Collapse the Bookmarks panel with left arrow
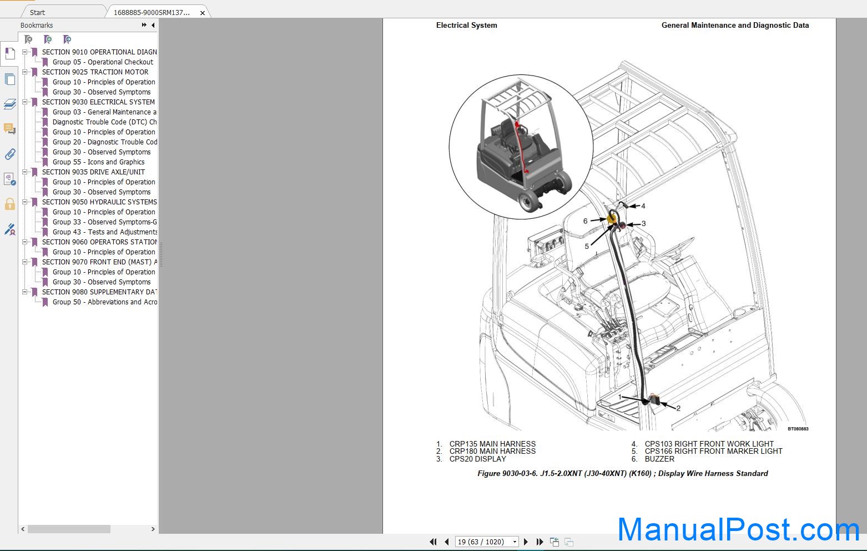Image resolution: width=867 pixels, height=551 pixels. pos(153,25)
